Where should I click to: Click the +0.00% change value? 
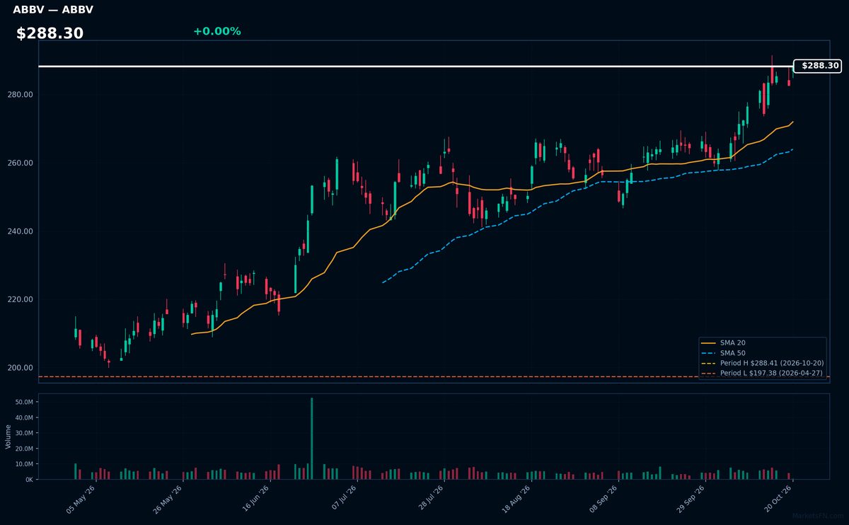click(216, 31)
